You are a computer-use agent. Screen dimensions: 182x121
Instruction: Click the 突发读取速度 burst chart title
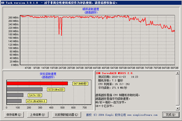(48, 74)
